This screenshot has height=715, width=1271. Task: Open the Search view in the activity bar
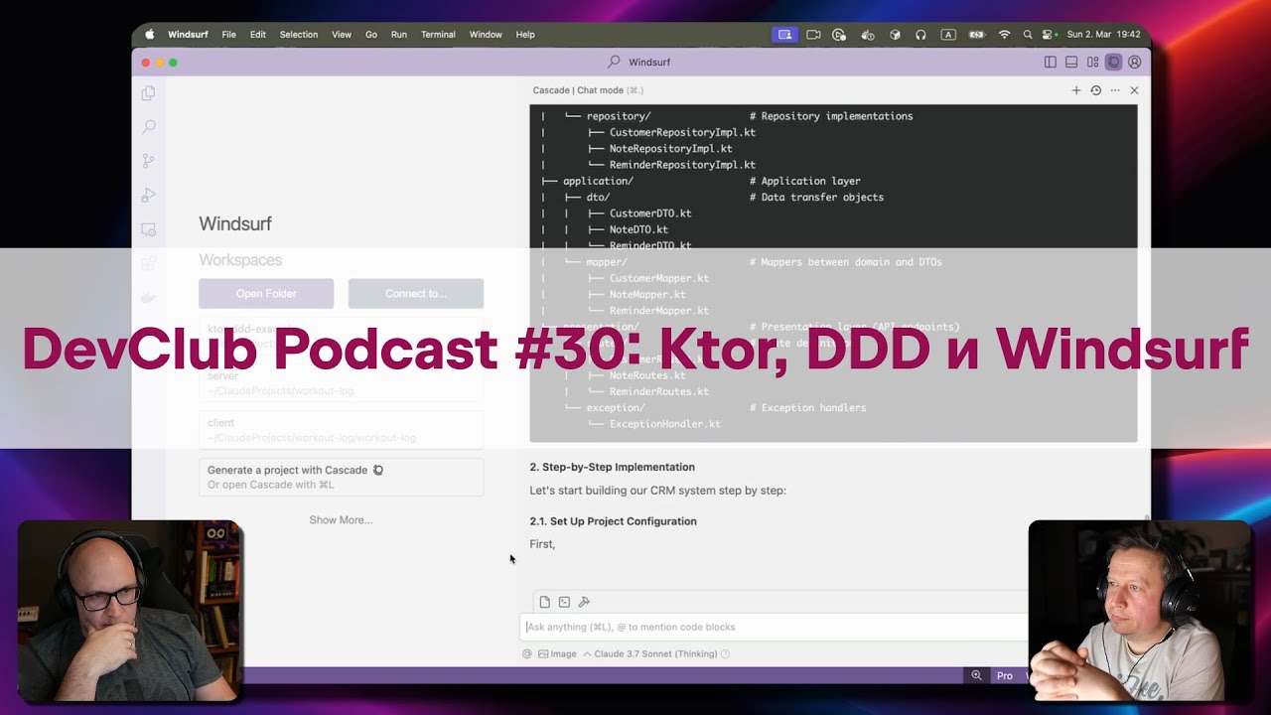148,127
